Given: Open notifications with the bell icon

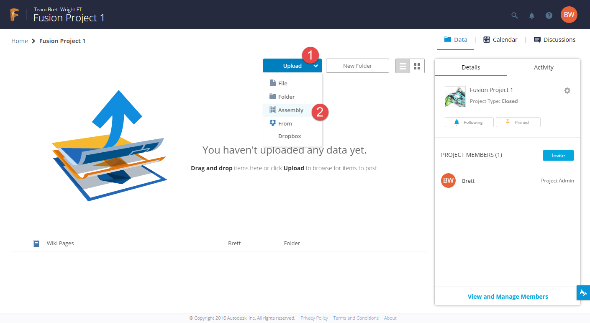Looking at the screenshot, I should [x=531, y=15].
